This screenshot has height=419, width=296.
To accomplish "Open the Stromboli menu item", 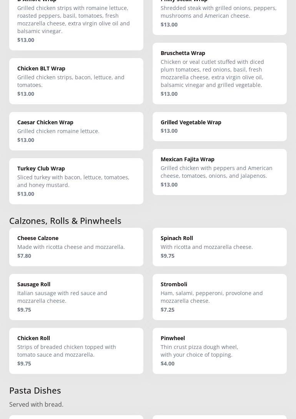I will 220,297.
